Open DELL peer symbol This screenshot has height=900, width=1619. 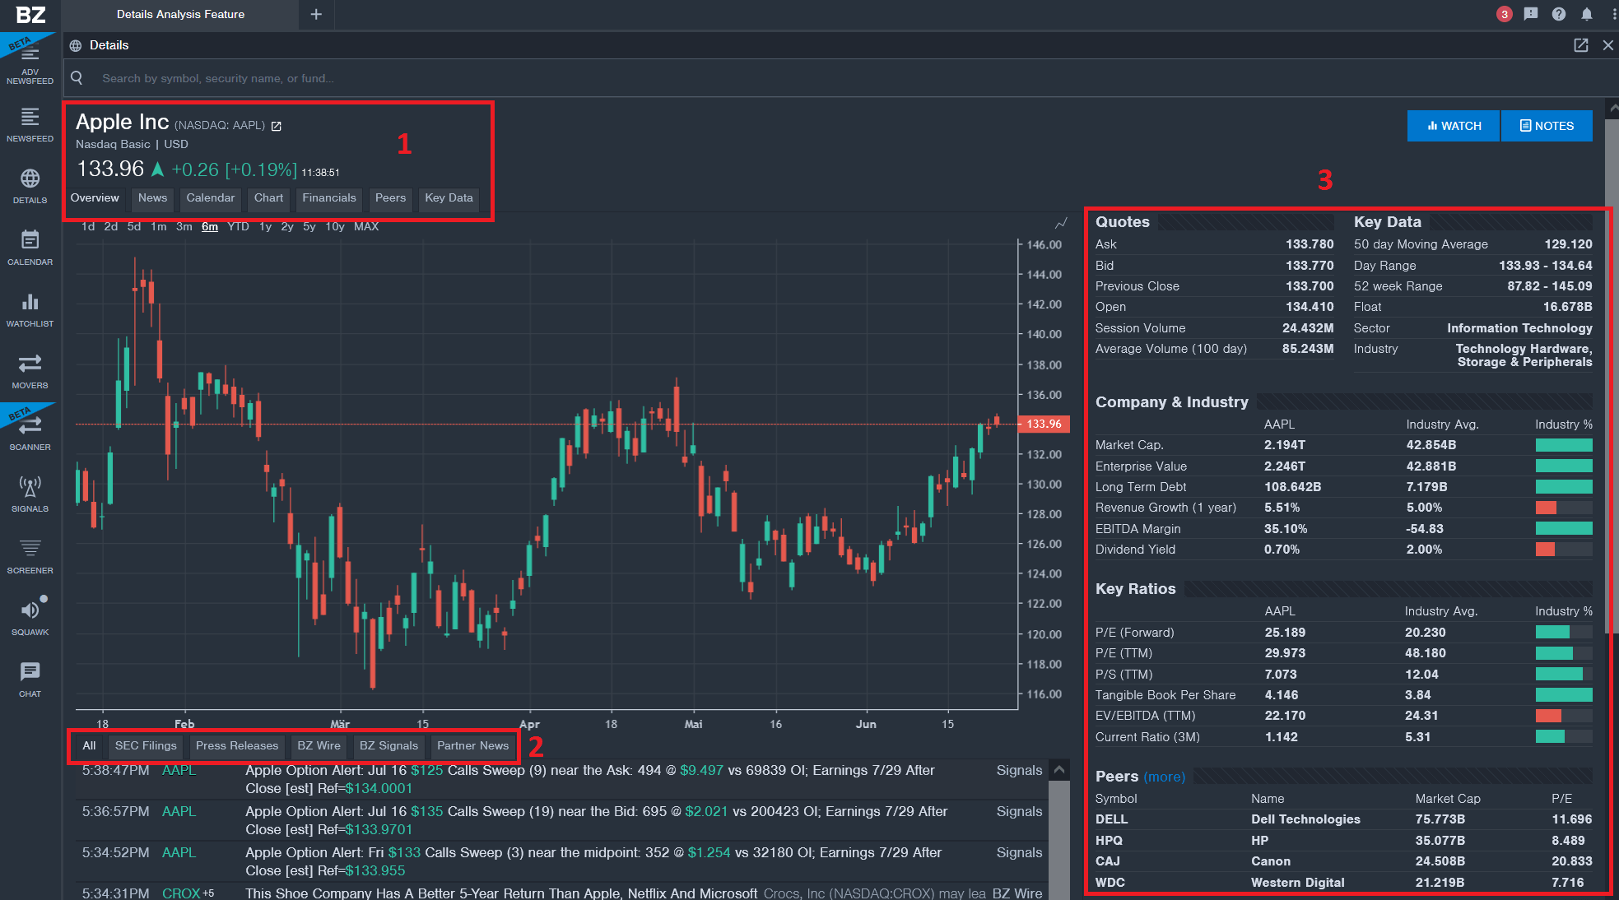1112,819
